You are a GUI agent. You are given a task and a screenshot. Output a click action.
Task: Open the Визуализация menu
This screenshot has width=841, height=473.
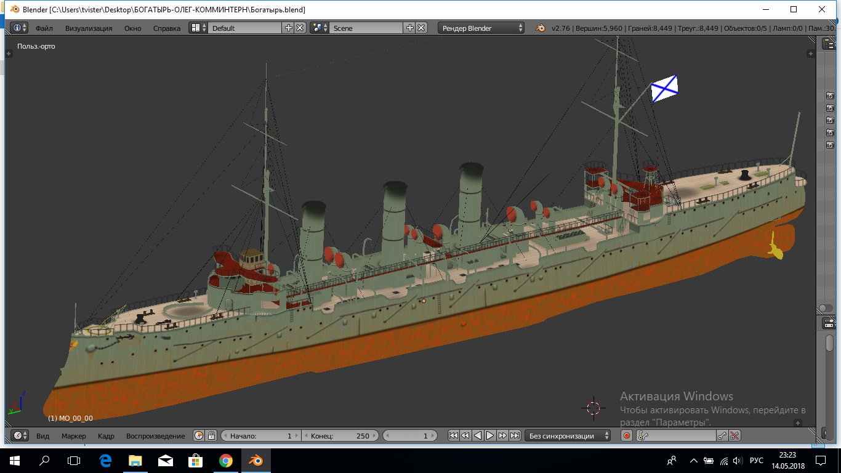coord(89,28)
